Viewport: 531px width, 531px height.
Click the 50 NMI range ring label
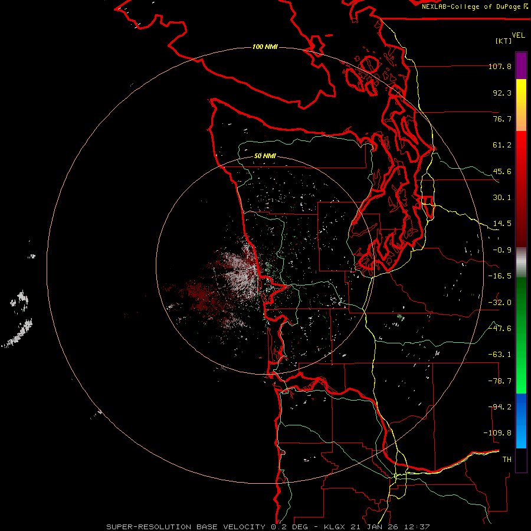pos(265,156)
